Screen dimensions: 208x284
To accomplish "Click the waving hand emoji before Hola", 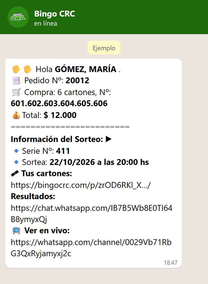I will pos(16,69).
